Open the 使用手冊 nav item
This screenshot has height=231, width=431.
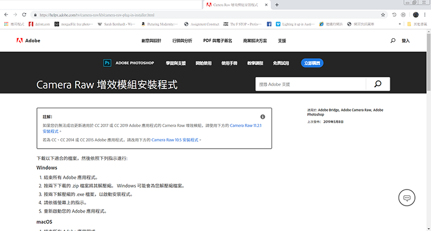click(229, 63)
